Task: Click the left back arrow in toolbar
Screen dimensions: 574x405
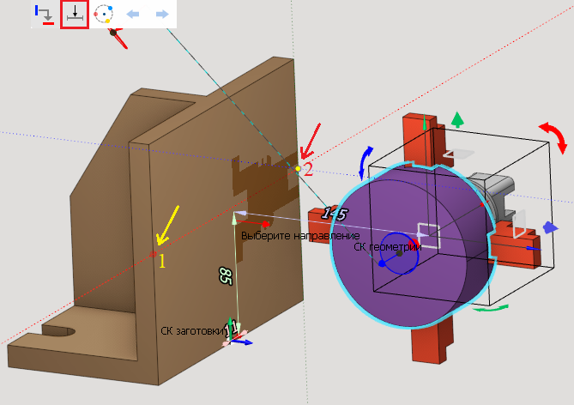Action: pyautogui.click(x=132, y=15)
